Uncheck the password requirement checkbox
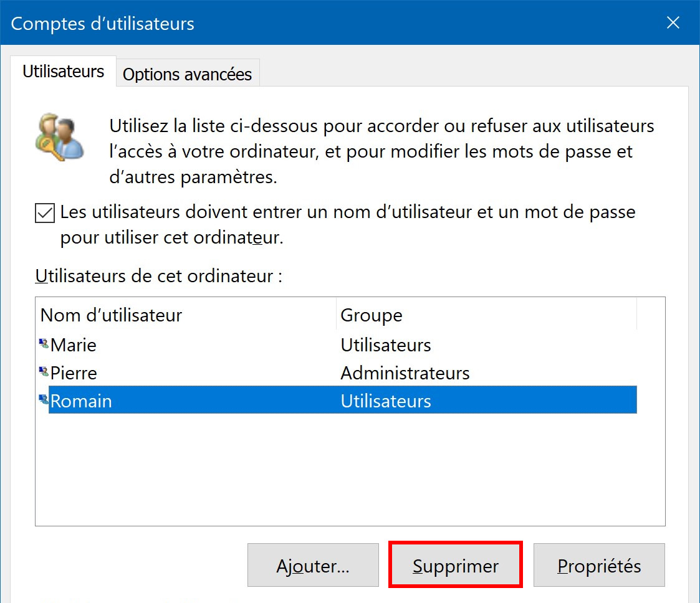 coord(45,213)
